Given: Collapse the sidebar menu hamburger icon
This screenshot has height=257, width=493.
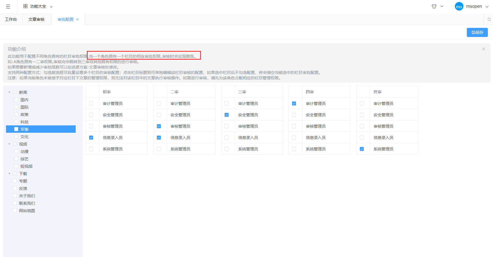Looking at the screenshot, I should (x=8, y=7).
